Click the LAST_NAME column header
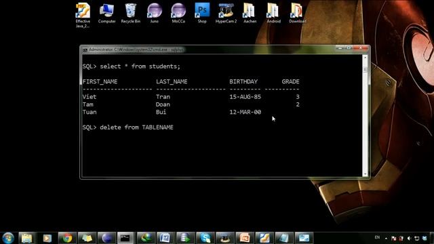 pos(172,81)
